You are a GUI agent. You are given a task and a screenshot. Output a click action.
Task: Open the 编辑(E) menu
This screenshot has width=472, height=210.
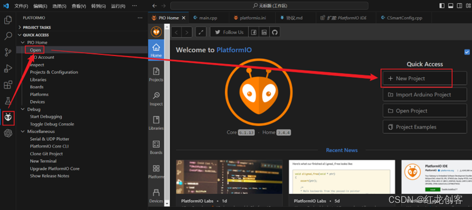click(40, 6)
